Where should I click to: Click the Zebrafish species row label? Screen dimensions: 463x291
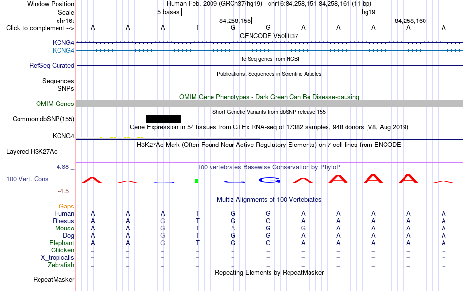click(61, 265)
